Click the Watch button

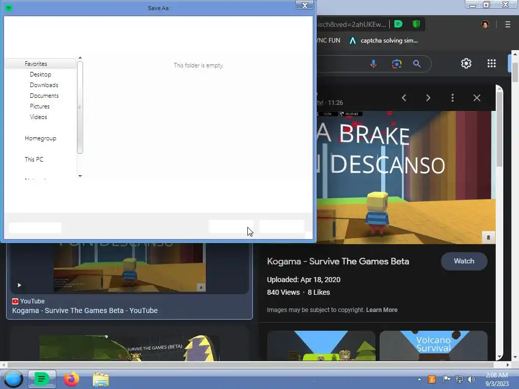click(x=464, y=261)
